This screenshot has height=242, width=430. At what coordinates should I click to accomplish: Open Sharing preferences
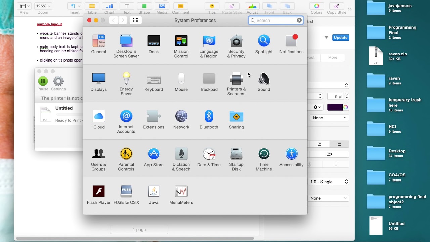(236, 119)
